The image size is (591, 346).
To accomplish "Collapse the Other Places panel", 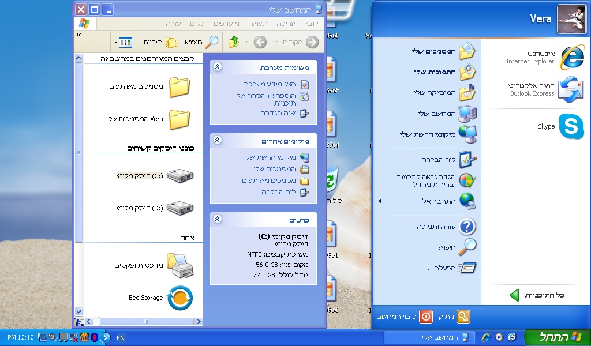I will (218, 141).
